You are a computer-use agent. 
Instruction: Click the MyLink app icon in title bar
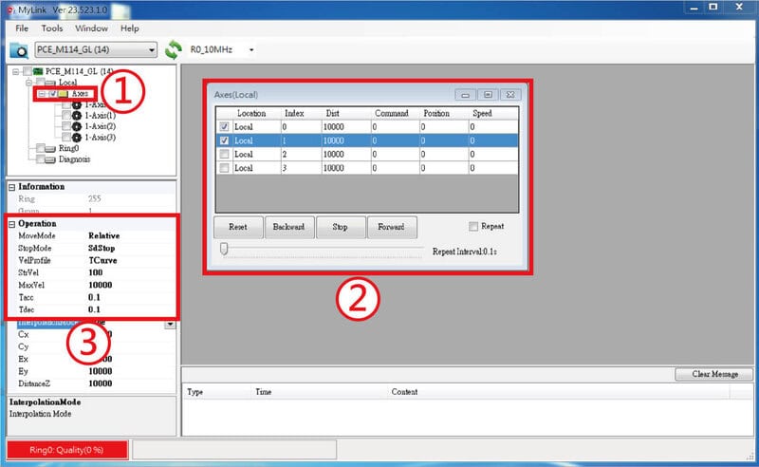click(x=10, y=10)
